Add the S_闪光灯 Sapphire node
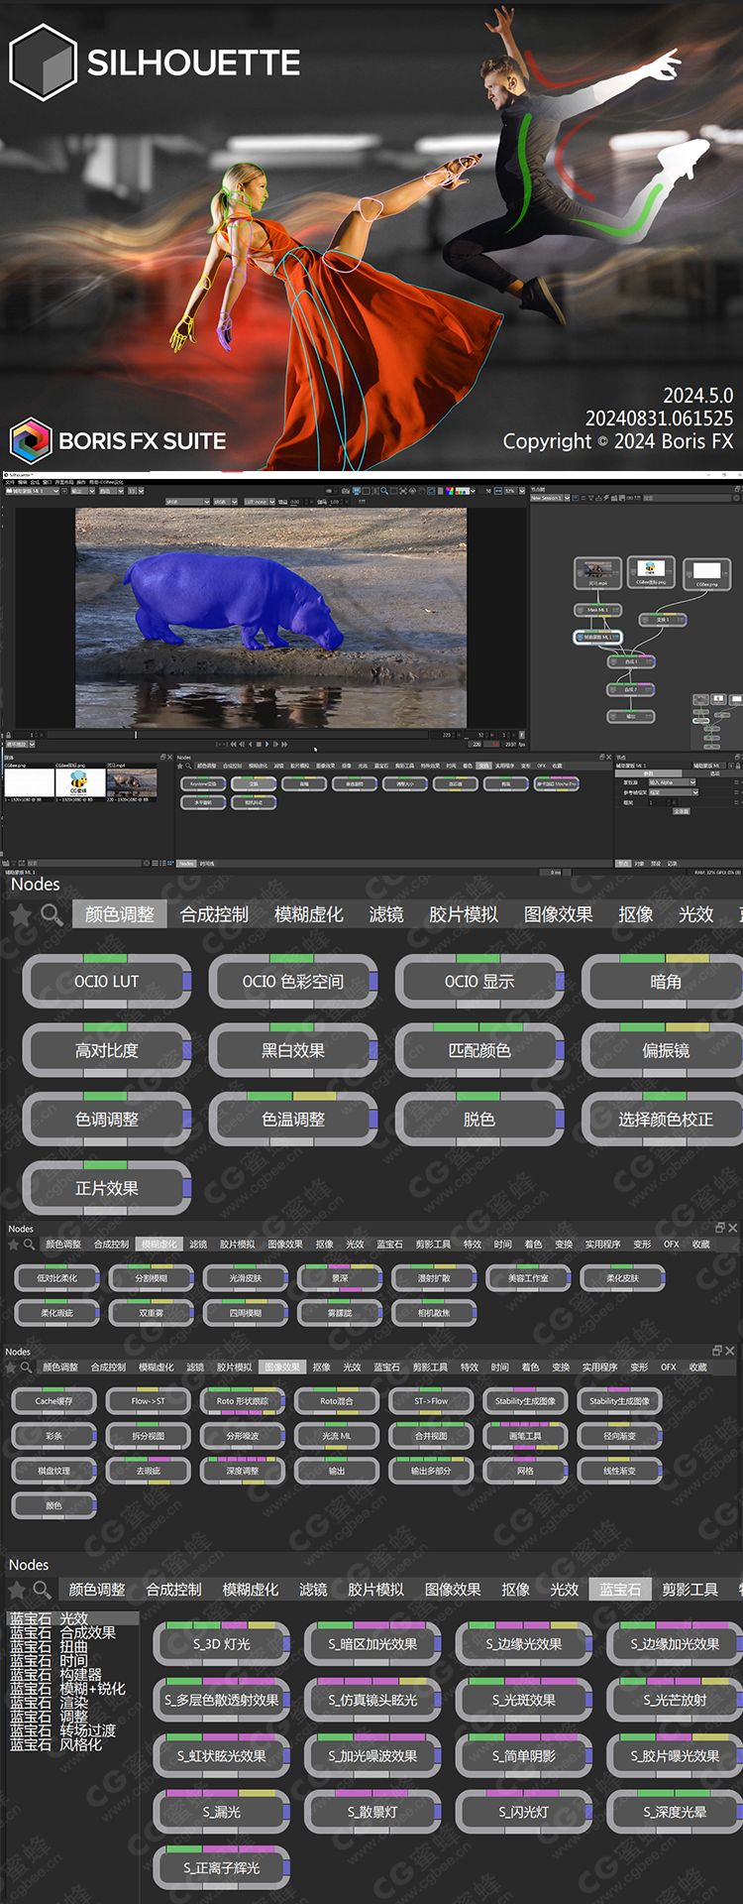 pos(524,1812)
